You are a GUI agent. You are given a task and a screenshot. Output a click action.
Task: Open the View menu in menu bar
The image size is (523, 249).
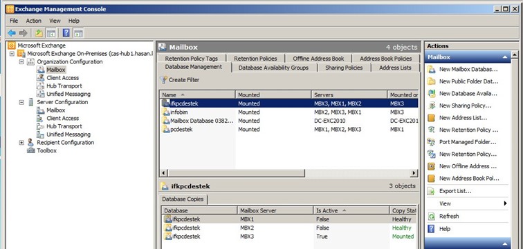[55, 21]
